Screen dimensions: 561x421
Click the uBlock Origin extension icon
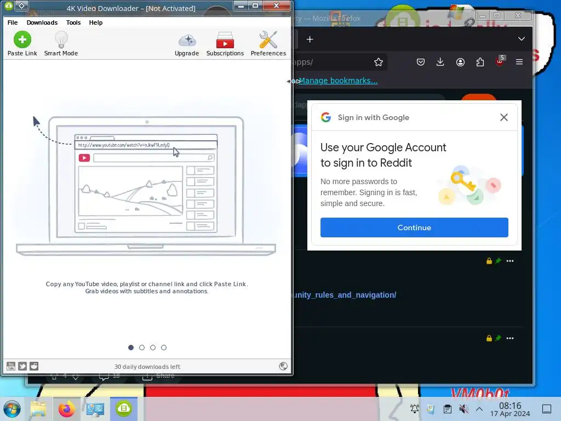pos(500,61)
